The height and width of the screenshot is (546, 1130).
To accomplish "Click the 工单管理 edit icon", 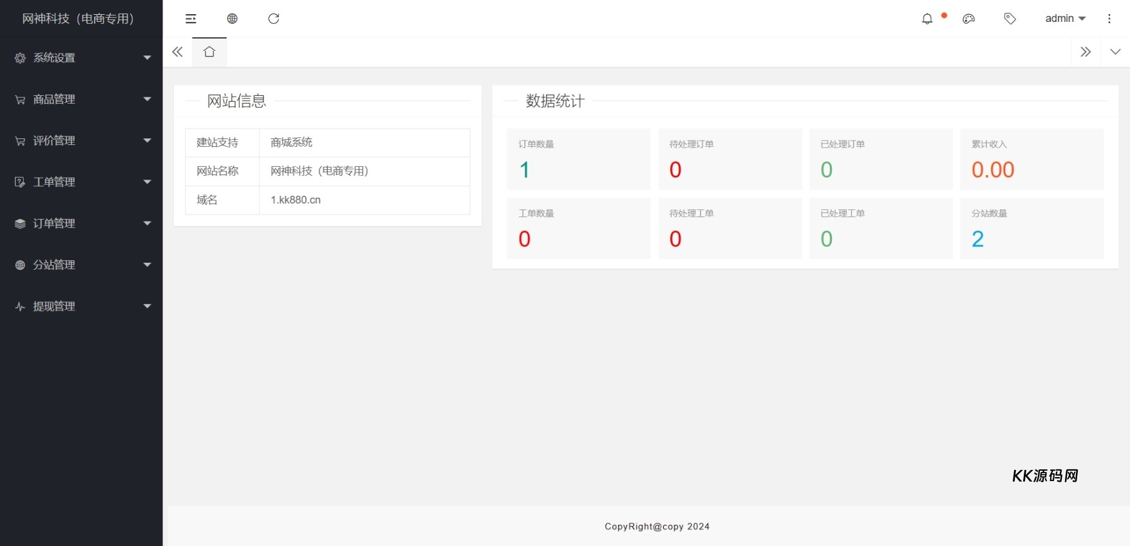I will pyautogui.click(x=20, y=182).
